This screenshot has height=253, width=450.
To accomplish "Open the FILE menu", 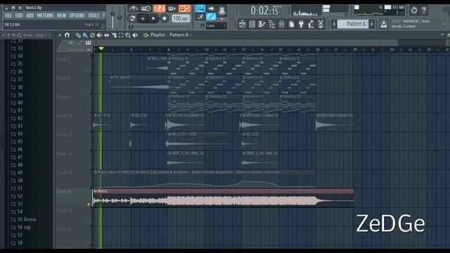I will pyautogui.click(x=8, y=15).
